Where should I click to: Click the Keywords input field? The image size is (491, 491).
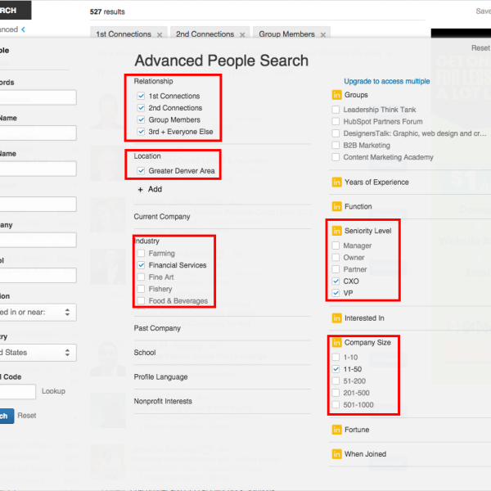[x=38, y=97]
